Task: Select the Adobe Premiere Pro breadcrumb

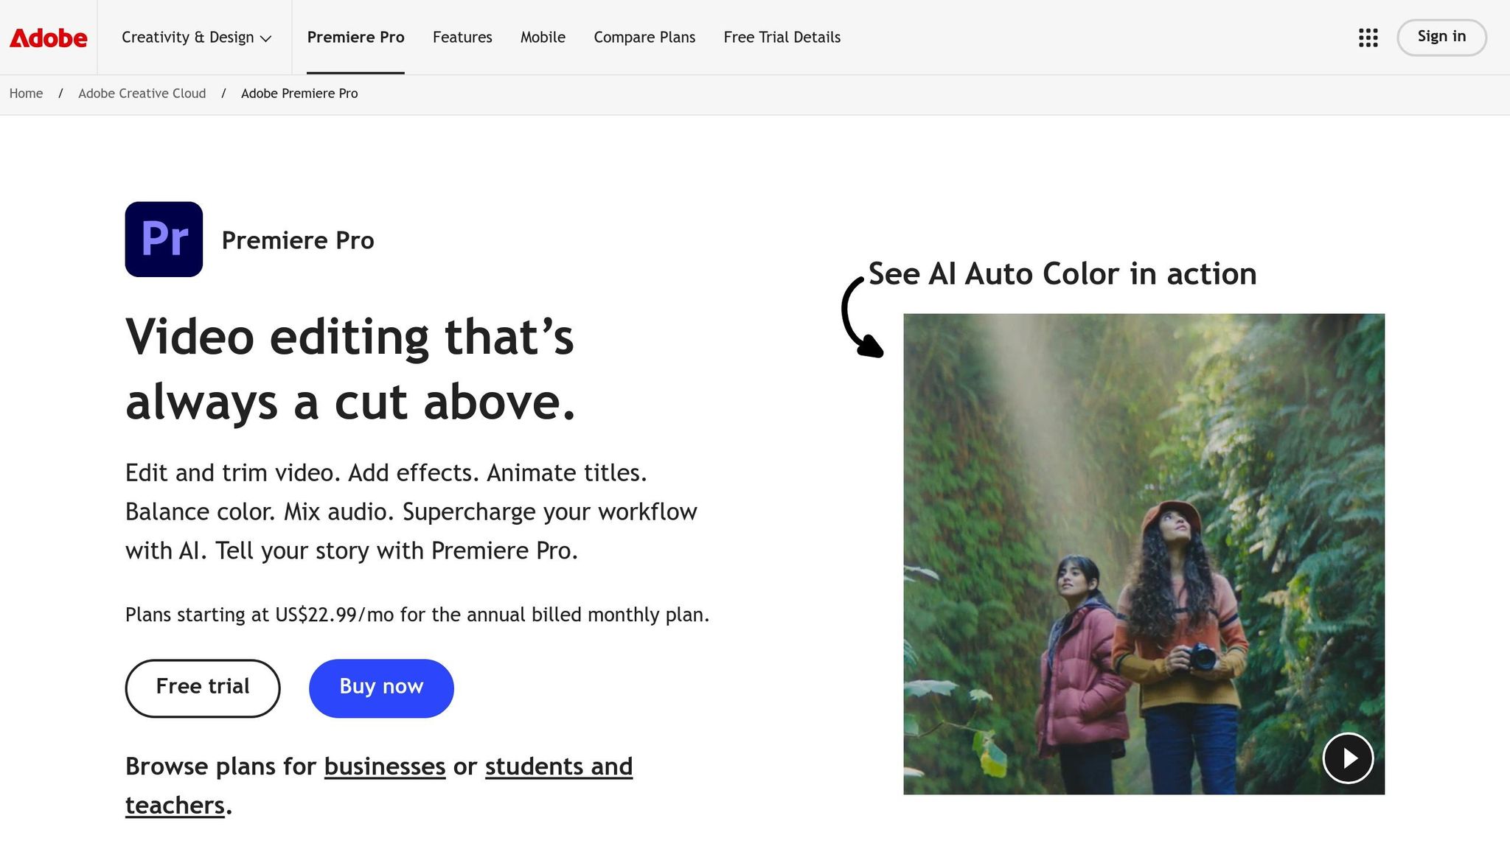Action: click(299, 94)
